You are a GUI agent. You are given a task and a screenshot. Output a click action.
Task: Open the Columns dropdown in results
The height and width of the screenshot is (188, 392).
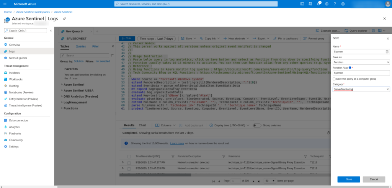coord(165,125)
